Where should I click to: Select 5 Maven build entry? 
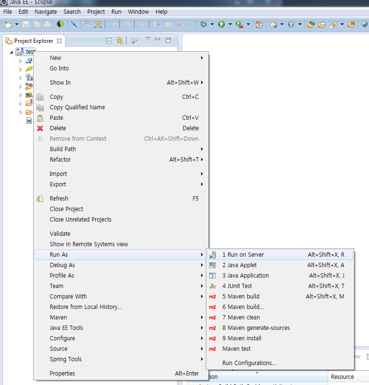point(281,297)
